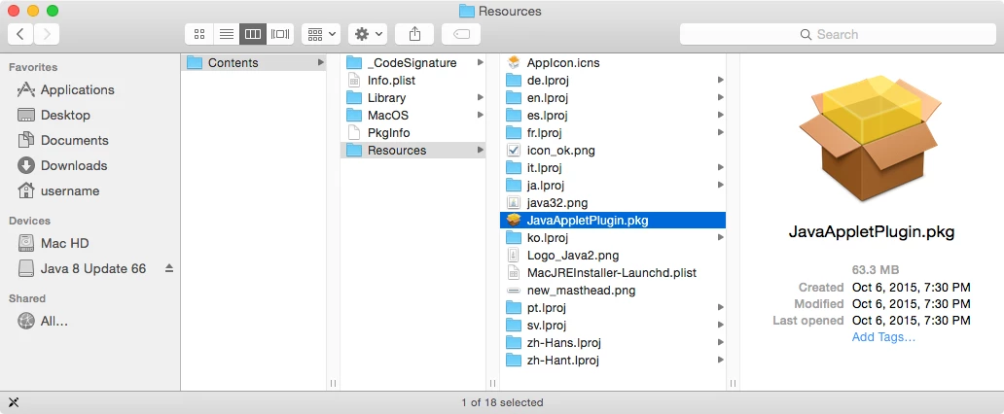This screenshot has height=414, width=1004.
Task: Focus the Search field
Action: (x=838, y=34)
